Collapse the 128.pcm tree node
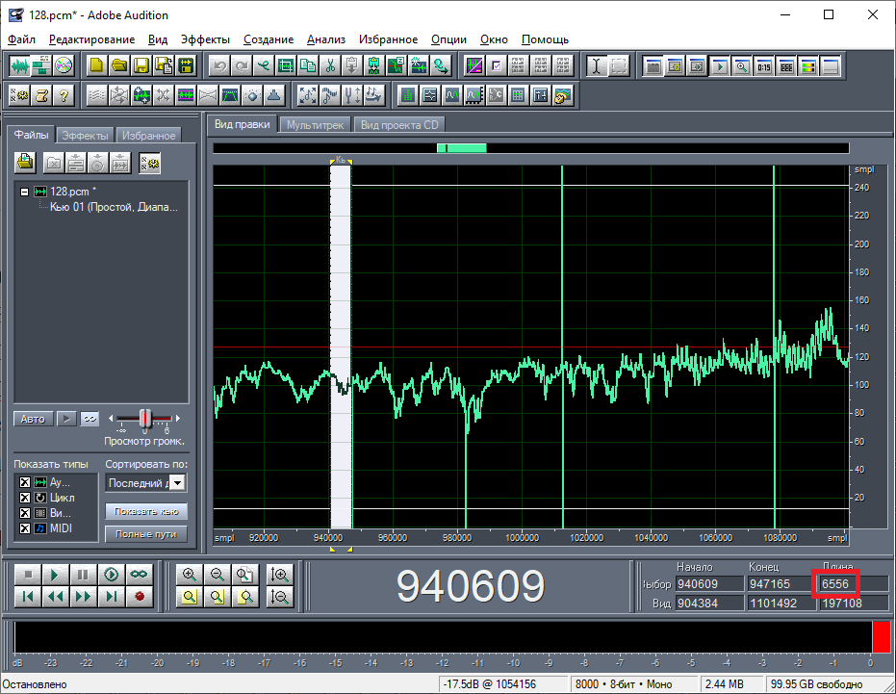Image resolution: width=896 pixels, height=694 pixels. (x=25, y=192)
